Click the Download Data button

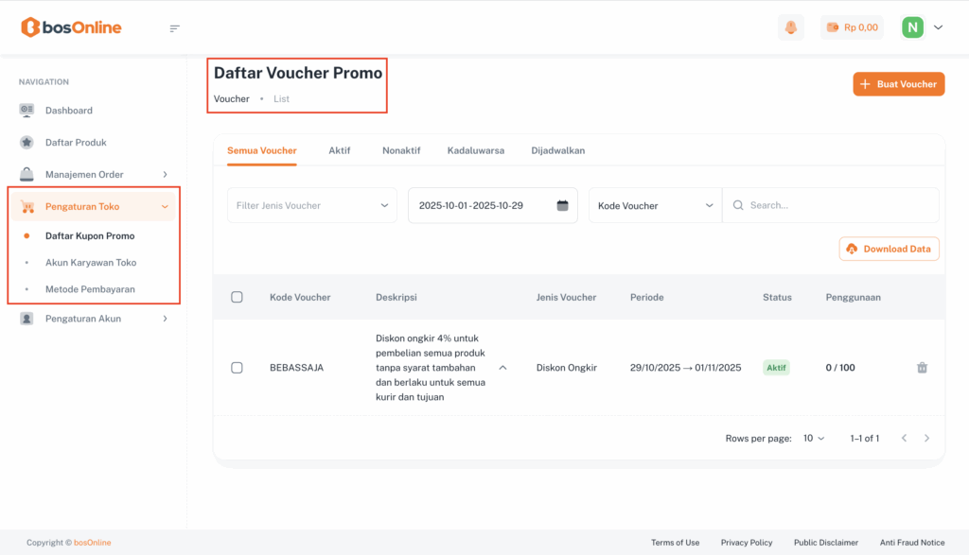pos(889,249)
